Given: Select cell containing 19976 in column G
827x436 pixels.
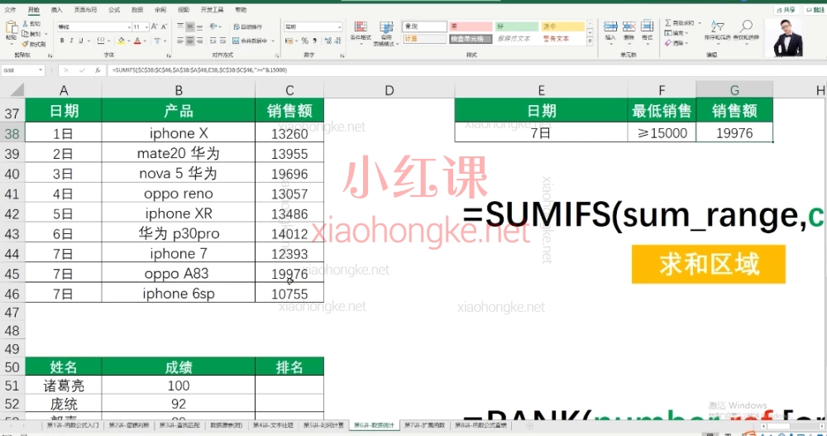Looking at the screenshot, I should tap(734, 133).
